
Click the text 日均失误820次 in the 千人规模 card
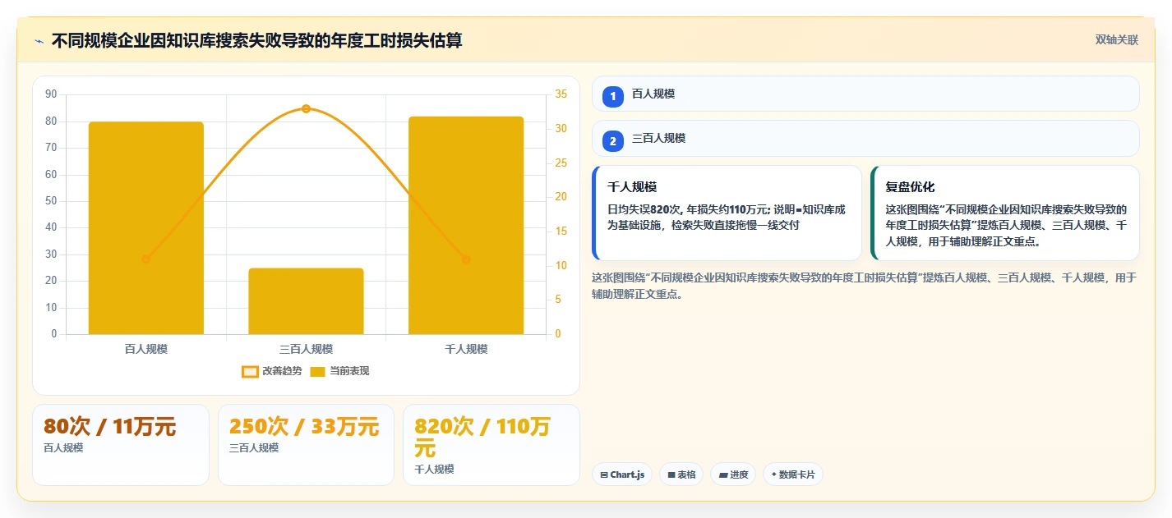tap(644, 209)
